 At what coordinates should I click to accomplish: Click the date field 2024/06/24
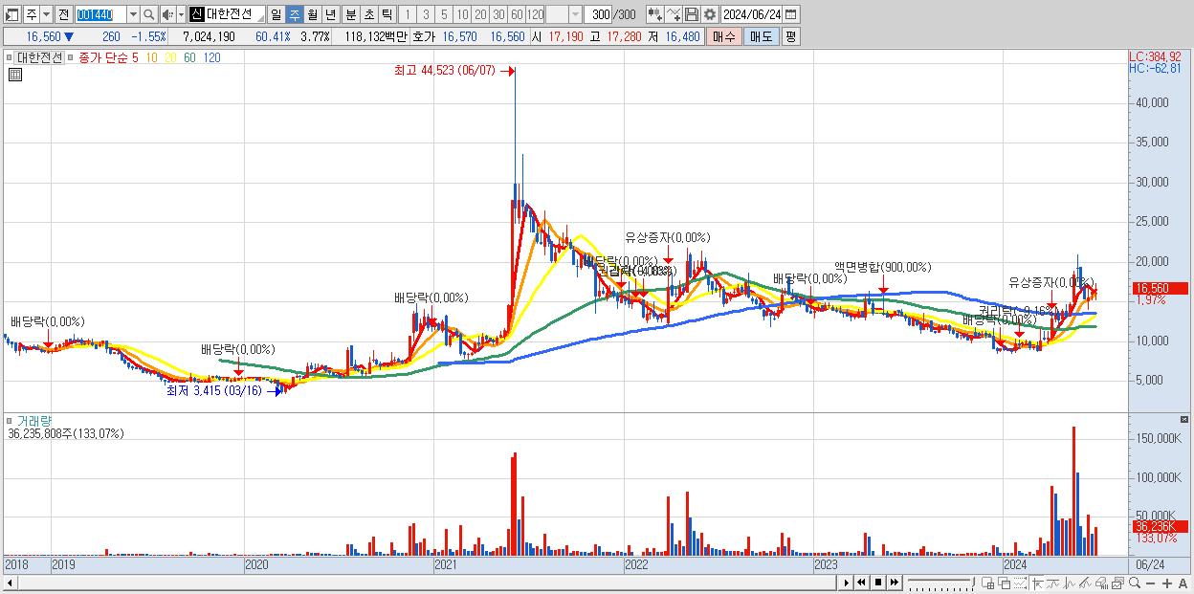click(752, 14)
